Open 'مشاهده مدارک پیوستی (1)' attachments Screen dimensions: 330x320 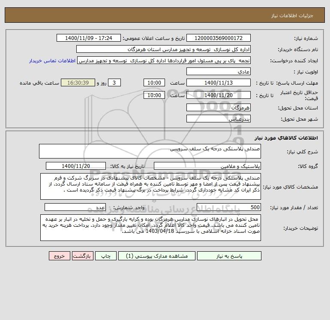157,256
